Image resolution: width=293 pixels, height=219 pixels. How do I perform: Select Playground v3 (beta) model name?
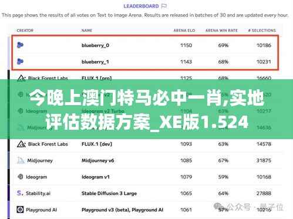[122, 210]
